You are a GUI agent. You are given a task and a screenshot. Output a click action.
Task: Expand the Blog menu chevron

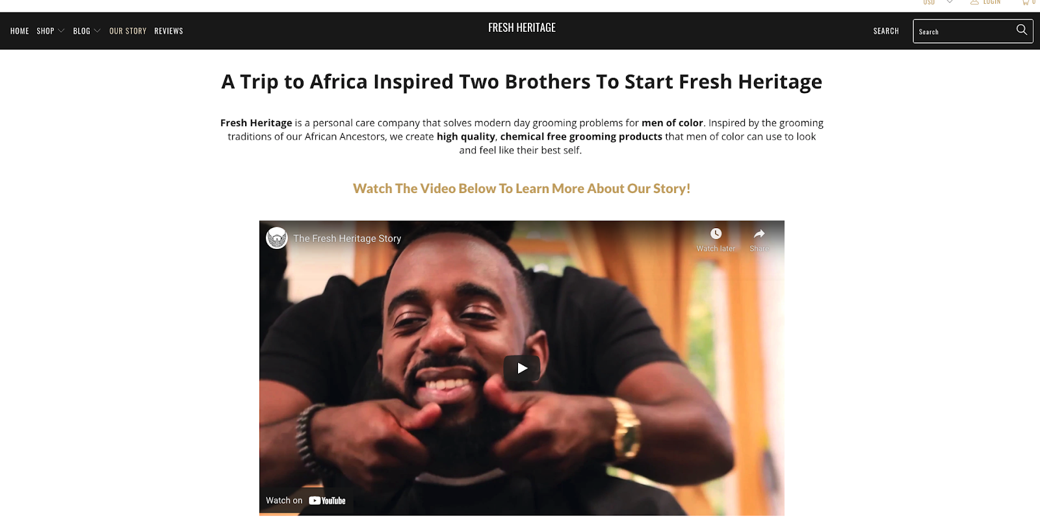(x=97, y=31)
